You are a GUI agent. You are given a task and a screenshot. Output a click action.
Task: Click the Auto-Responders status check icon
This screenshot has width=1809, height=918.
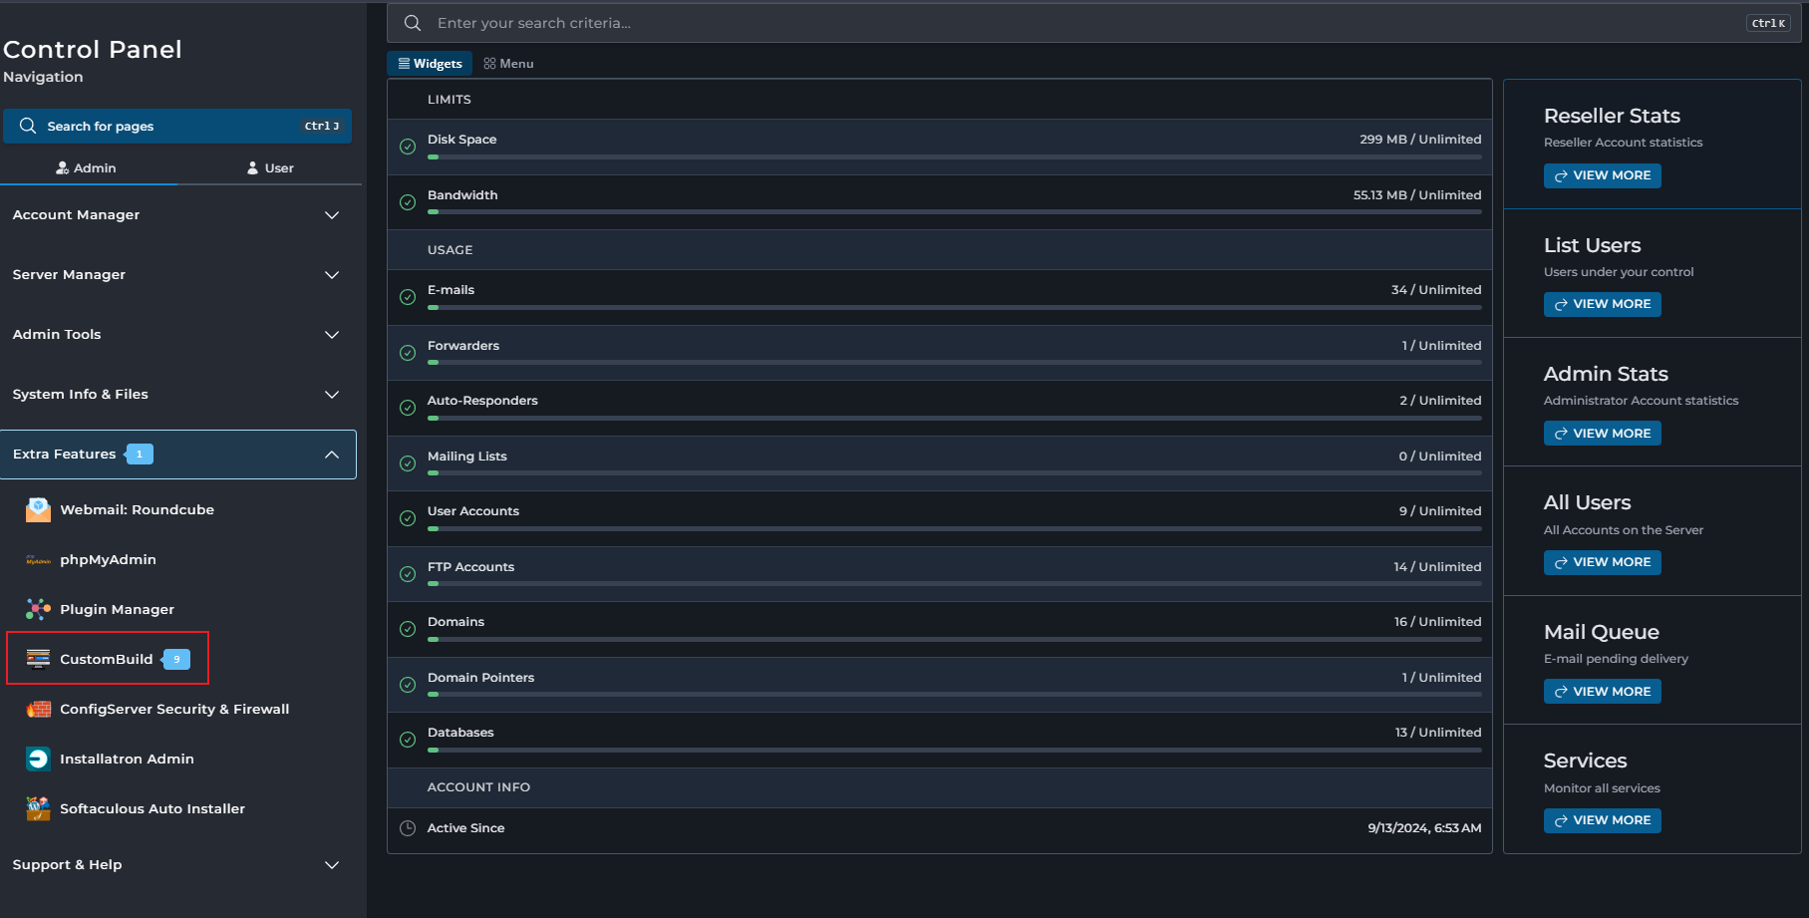[x=408, y=408]
